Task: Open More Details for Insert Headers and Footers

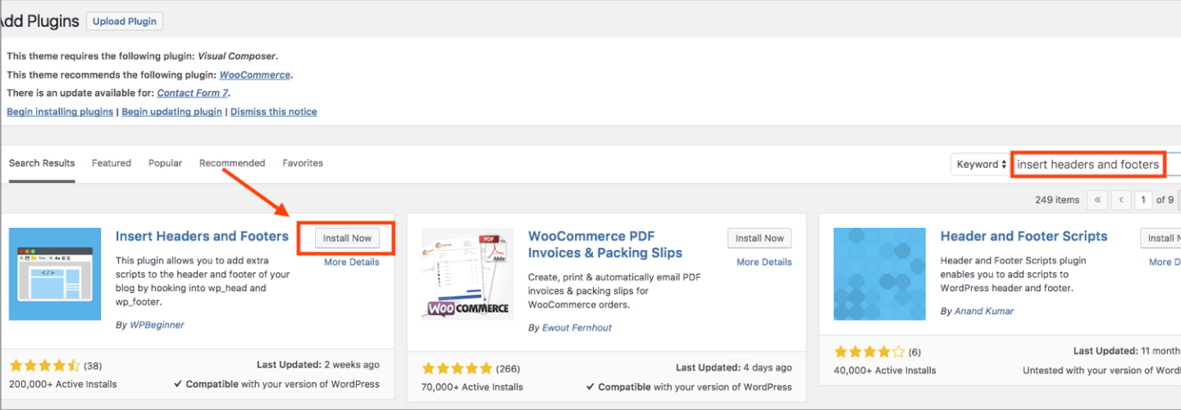Action: tap(351, 262)
